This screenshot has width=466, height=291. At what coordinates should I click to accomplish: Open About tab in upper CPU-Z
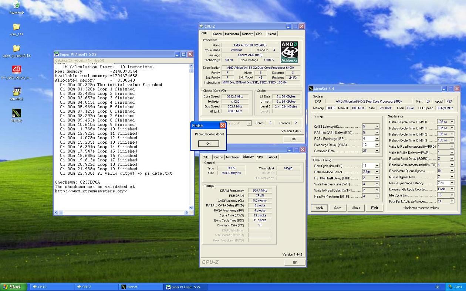pos(272,34)
